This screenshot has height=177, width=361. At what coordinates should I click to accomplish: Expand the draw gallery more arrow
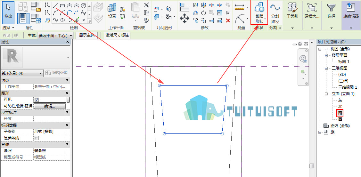pyautogui.click(x=90, y=21)
